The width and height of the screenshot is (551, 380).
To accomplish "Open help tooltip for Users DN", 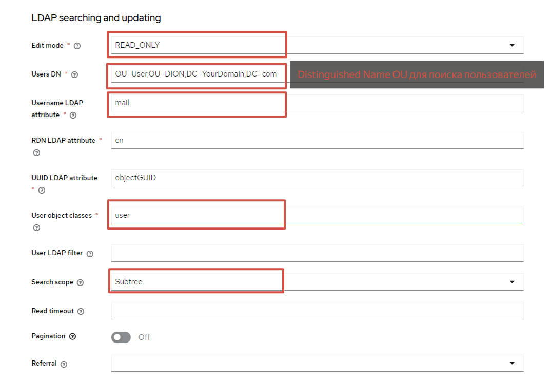I will (x=74, y=74).
